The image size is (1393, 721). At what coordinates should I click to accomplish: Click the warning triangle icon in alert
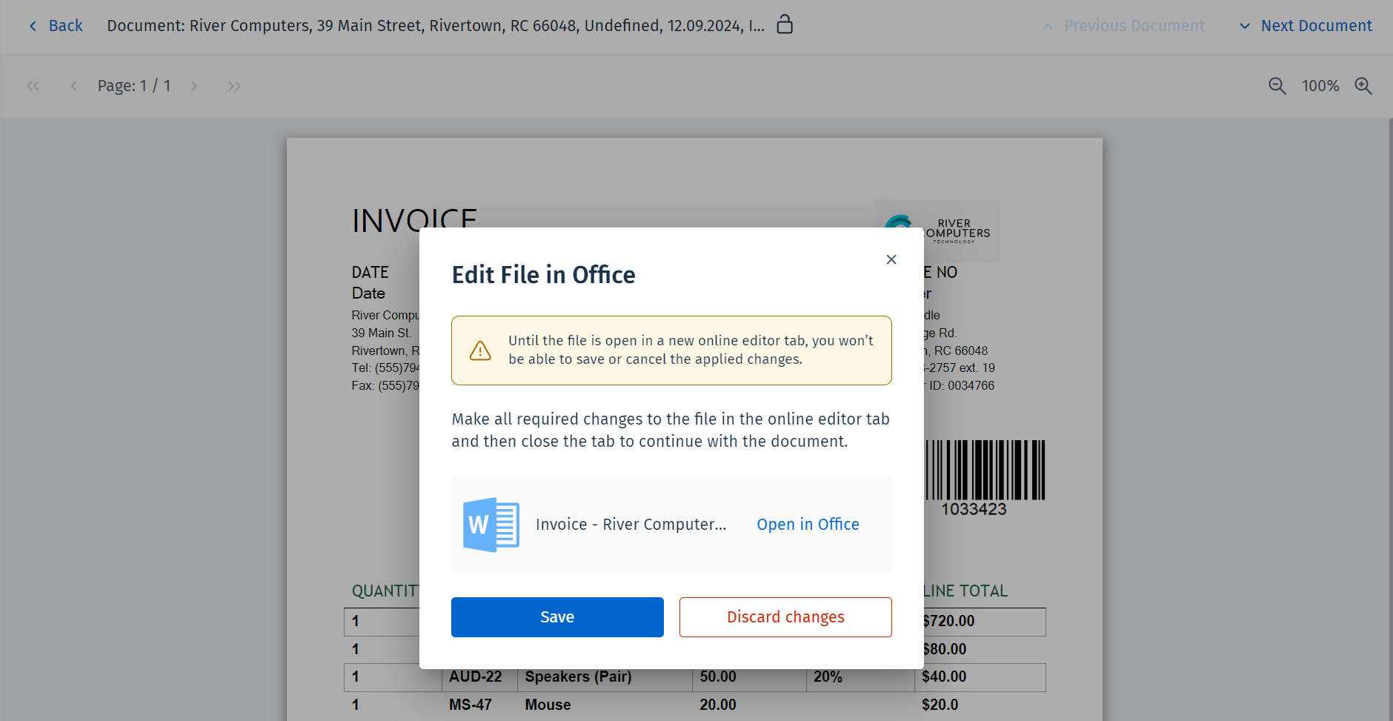tap(480, 350)
